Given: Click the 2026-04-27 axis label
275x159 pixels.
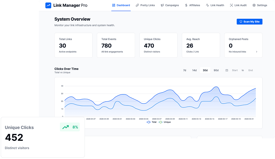Looking at the screenshot, I should (x=91, y=119).
